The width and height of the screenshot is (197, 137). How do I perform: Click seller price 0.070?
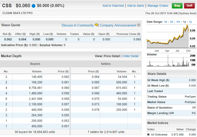pyautogui.click(x=95, y=99)
